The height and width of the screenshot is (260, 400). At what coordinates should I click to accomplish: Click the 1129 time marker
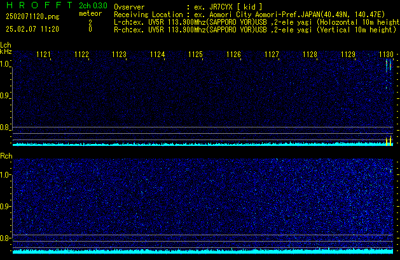tap(348, 55)
